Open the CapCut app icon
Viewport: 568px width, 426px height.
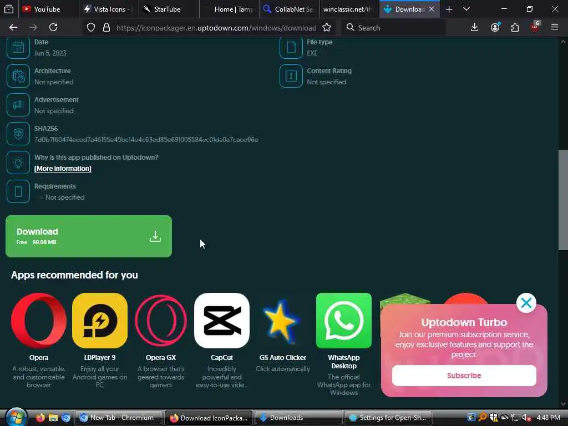pos(222,321)
